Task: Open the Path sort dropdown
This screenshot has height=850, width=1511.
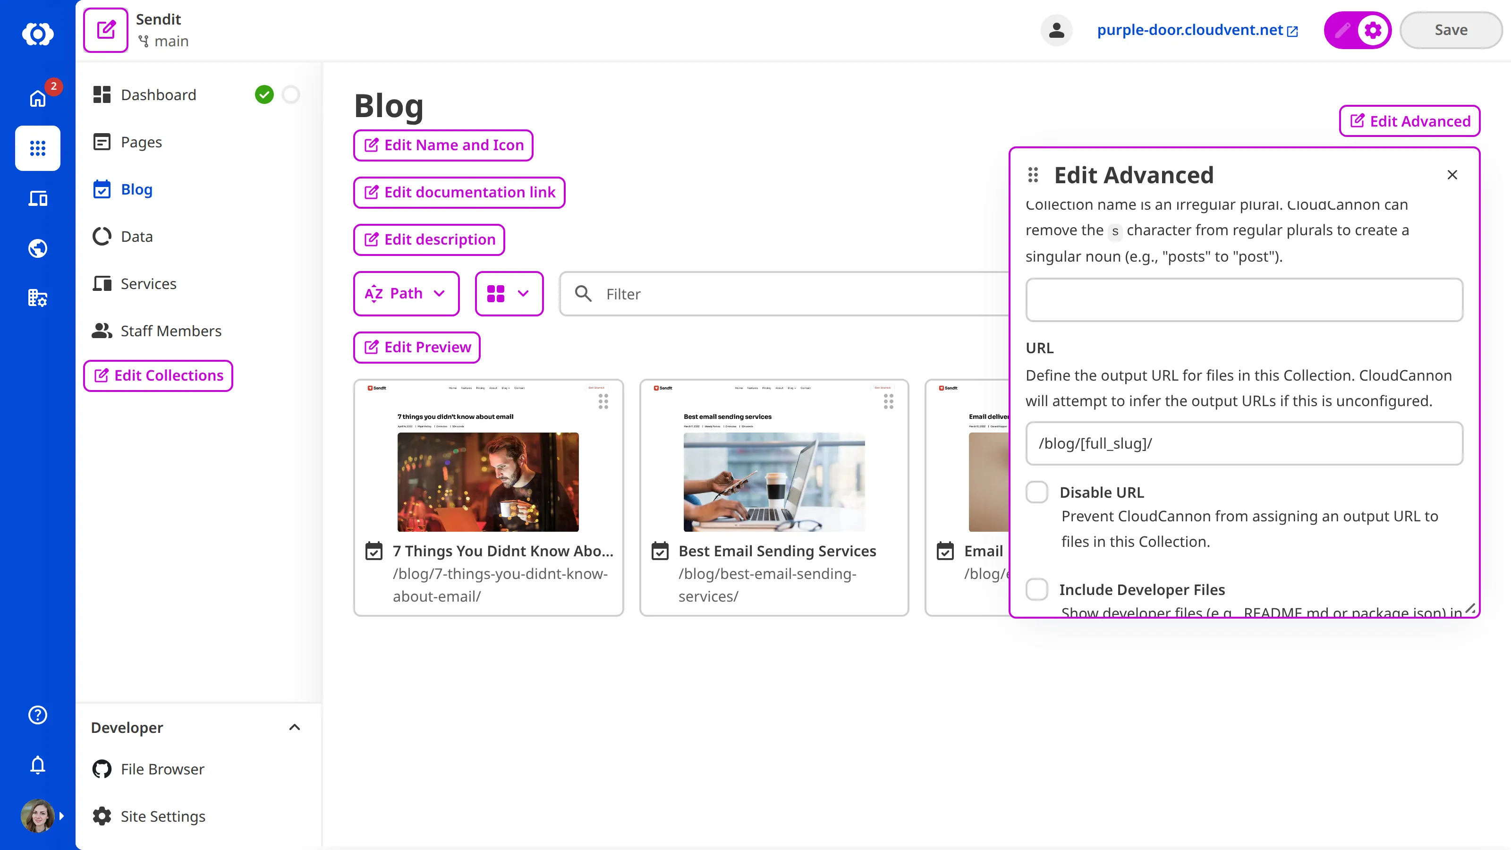Action: (x=406, y=293)
